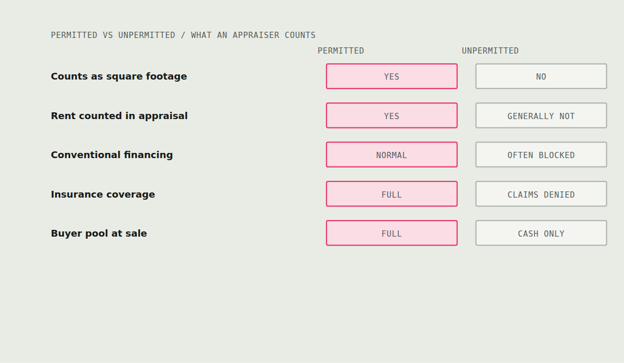Select the CASH ONLY box

point(541,233)
